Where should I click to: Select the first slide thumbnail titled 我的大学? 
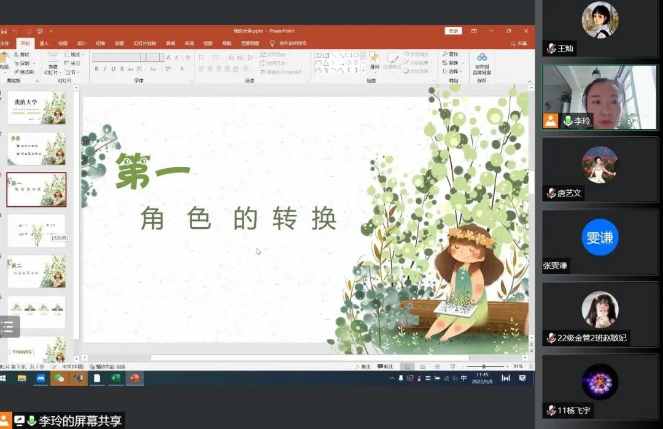(x=36, y=107)
